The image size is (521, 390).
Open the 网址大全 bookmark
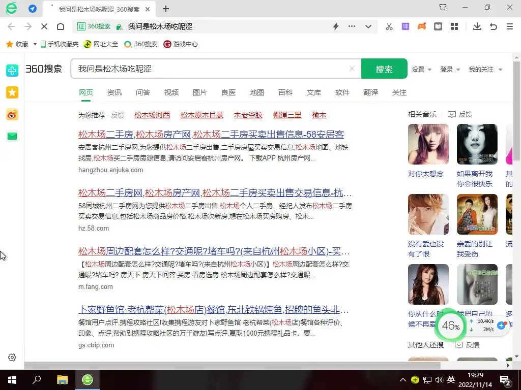tap(101, 44)
